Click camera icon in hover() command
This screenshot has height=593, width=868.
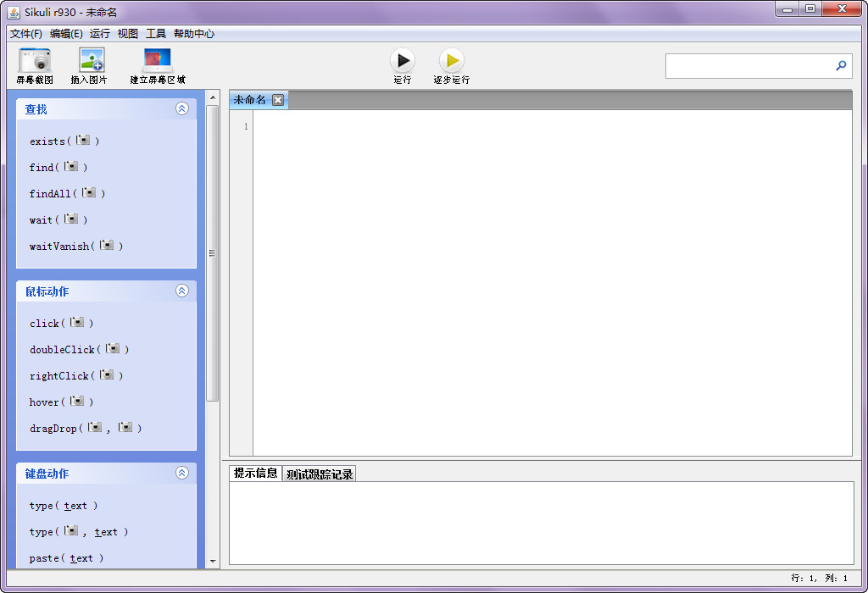(77, 401)
